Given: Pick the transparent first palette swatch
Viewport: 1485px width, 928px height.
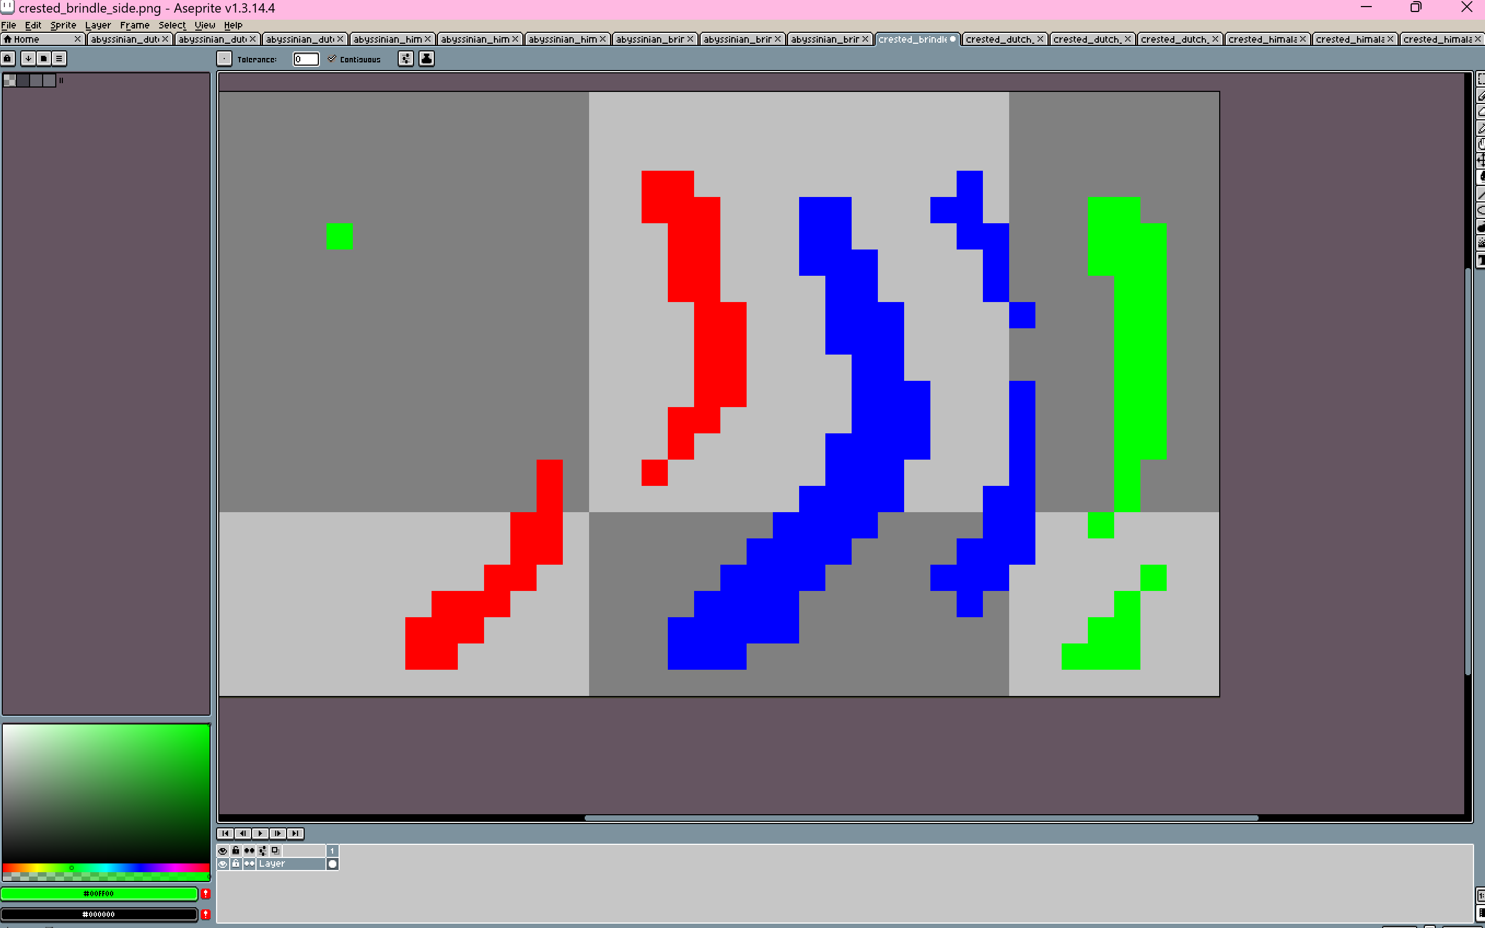Looking at the screenshot, I should pos(10,80).
